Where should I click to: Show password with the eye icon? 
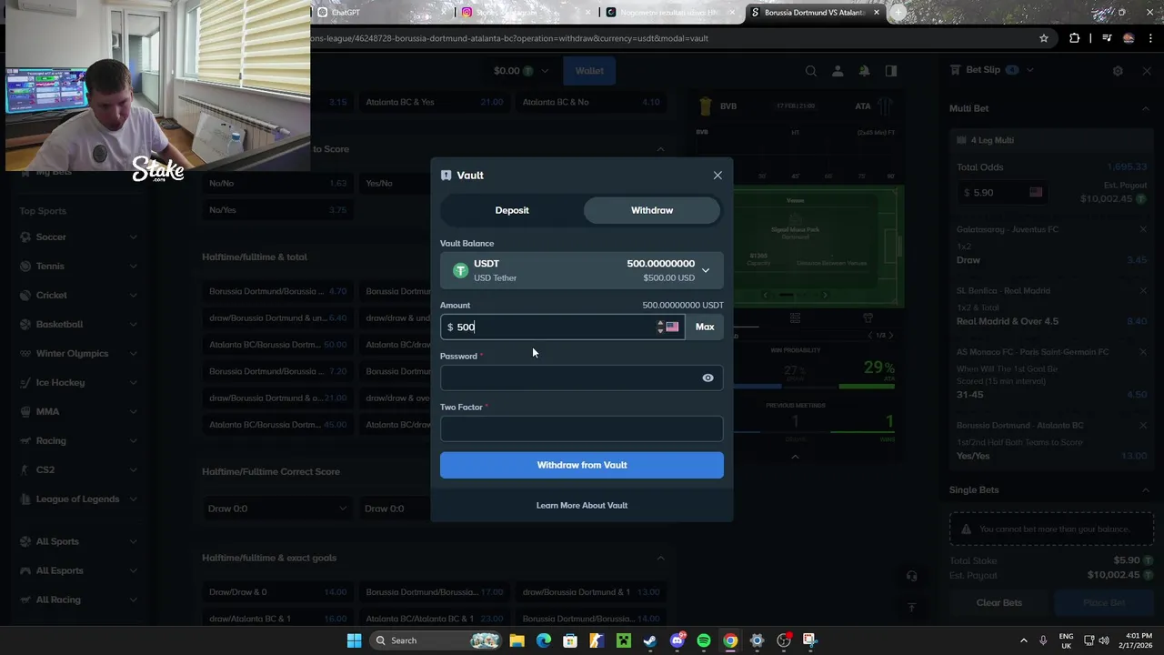707,378
